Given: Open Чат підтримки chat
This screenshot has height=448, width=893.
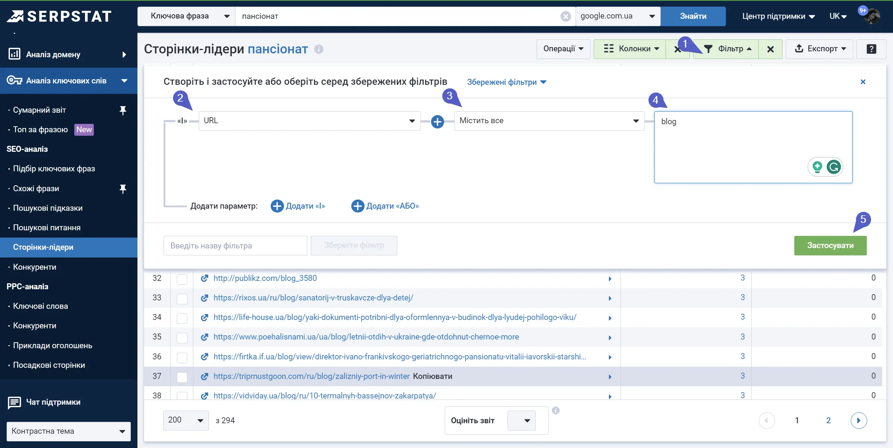Looking at the screenshot, I should pos(44,402).
